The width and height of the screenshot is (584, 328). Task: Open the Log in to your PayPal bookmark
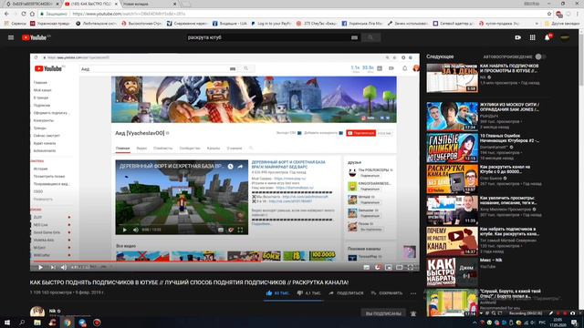pyautogui.click(x=271, y=23)
